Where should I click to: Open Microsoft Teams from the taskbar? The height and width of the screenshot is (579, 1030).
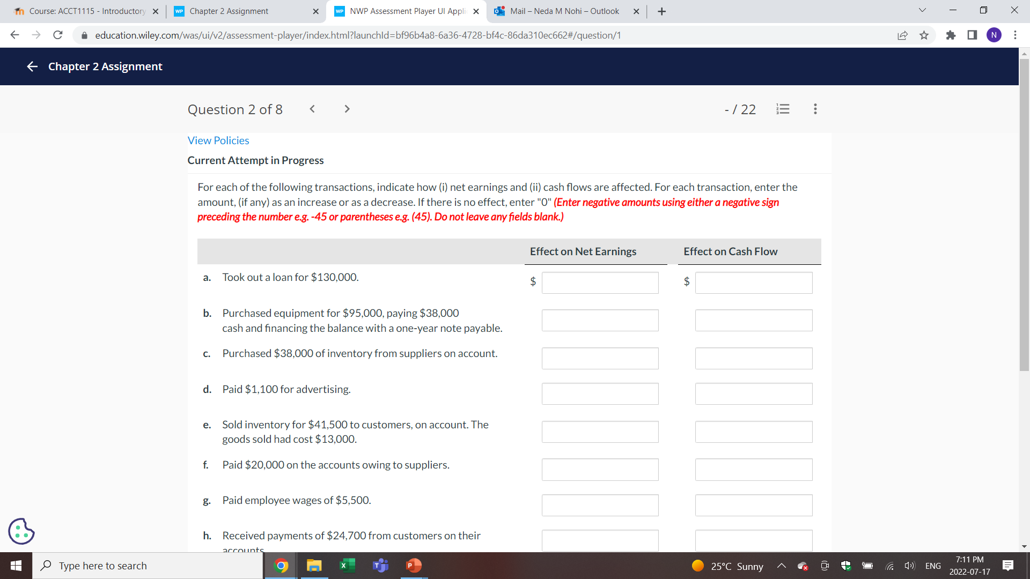380,566
